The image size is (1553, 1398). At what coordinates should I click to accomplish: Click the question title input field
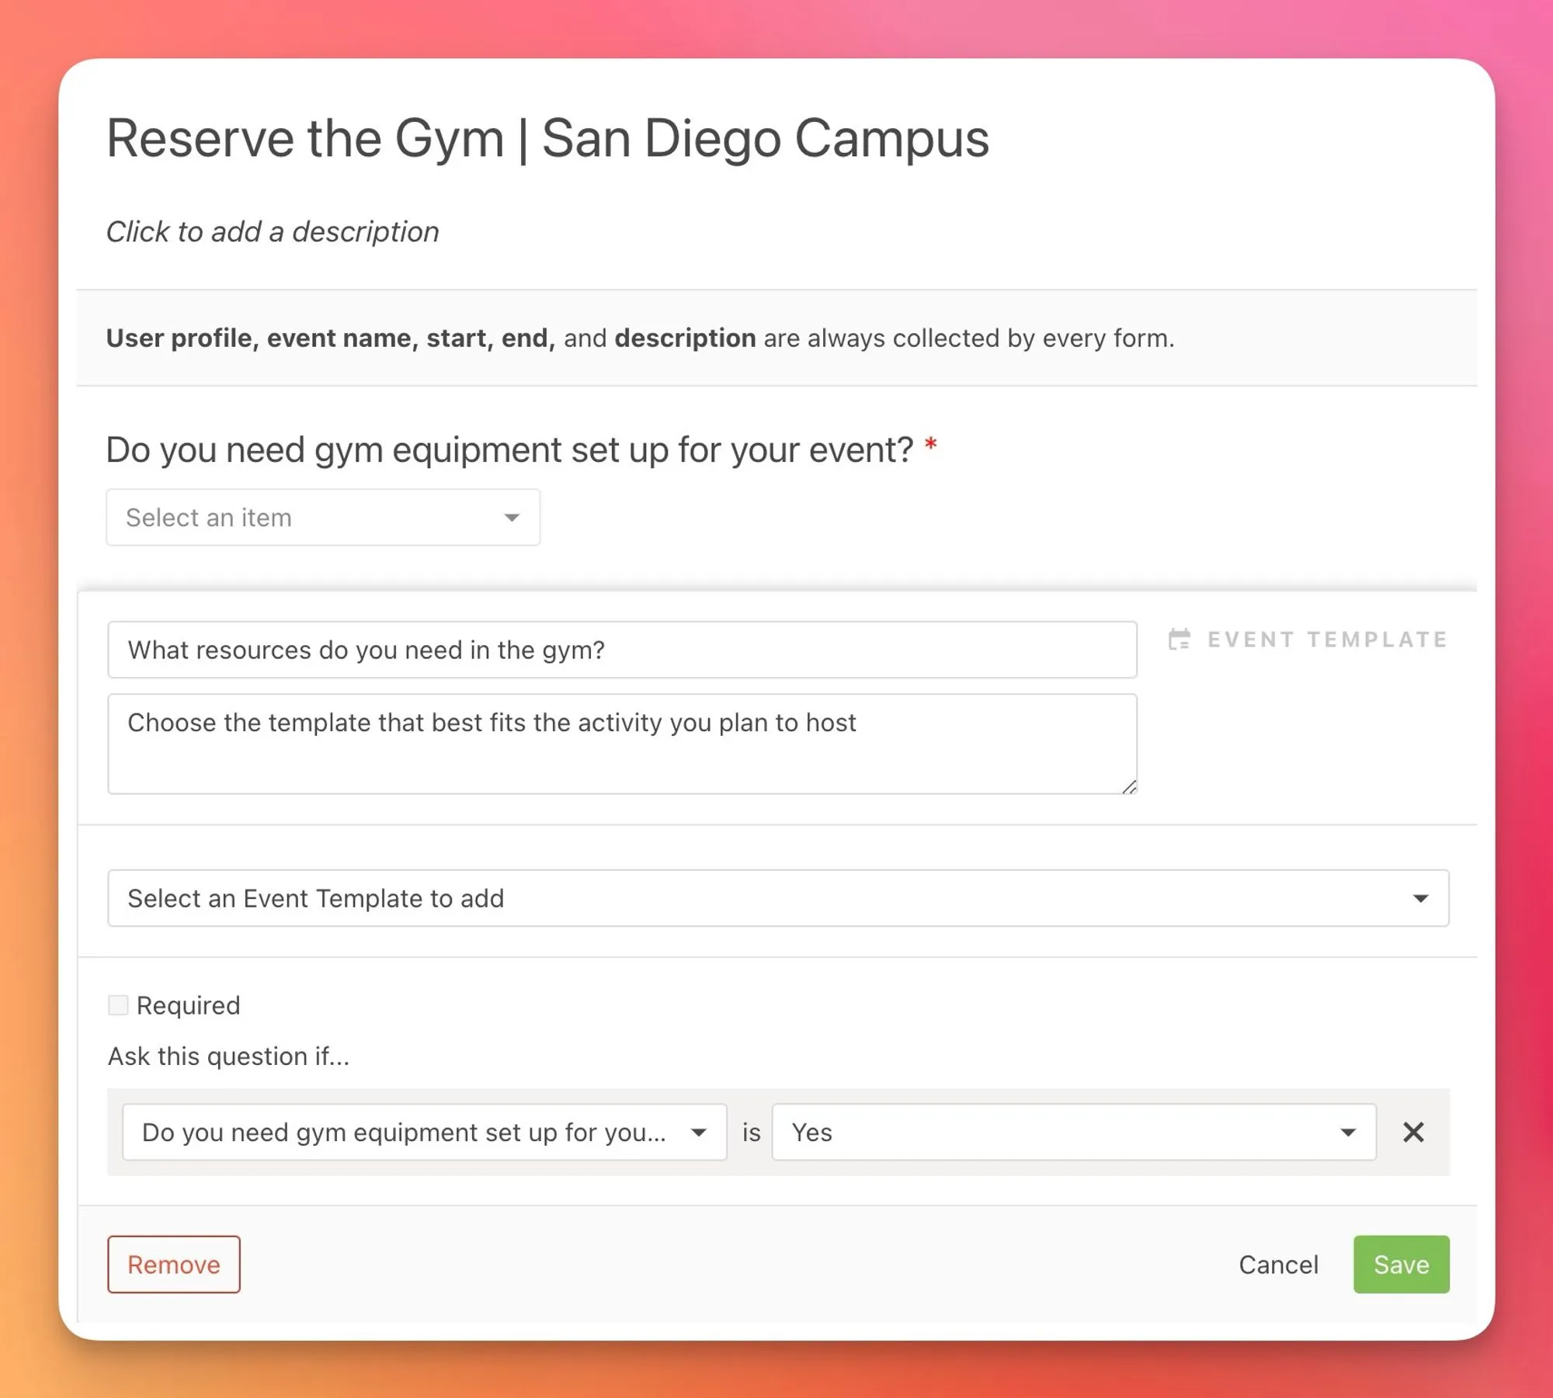[x=621, y=650]
